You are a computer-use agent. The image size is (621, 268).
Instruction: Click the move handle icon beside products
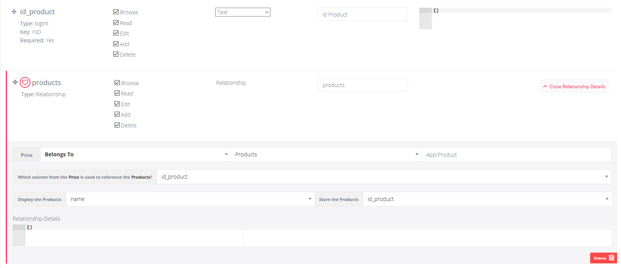[x=15, y=82]
